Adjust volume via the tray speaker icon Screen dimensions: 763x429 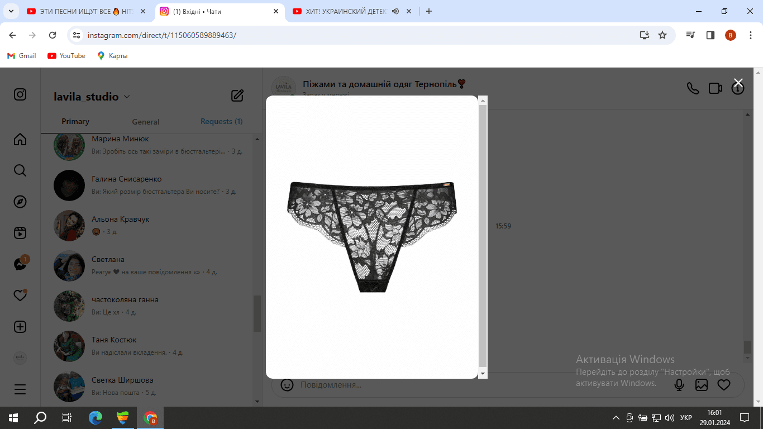(x=670, y=418)
